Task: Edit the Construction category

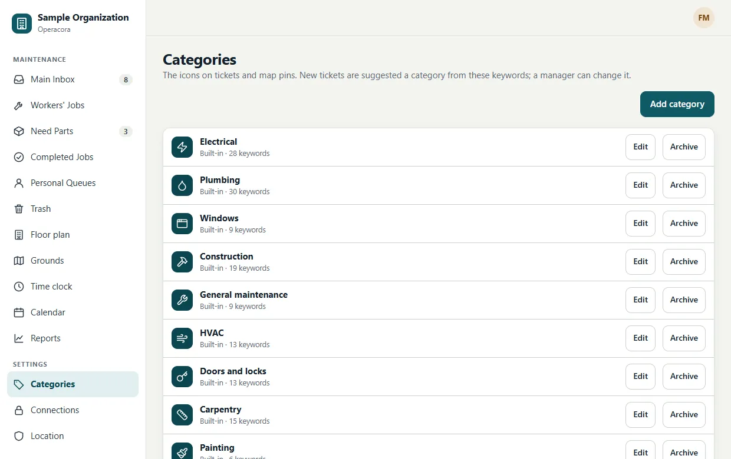Action: (640, 262)
